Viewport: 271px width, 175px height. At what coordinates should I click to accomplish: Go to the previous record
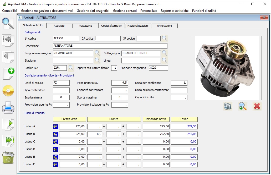click(8, 56)
